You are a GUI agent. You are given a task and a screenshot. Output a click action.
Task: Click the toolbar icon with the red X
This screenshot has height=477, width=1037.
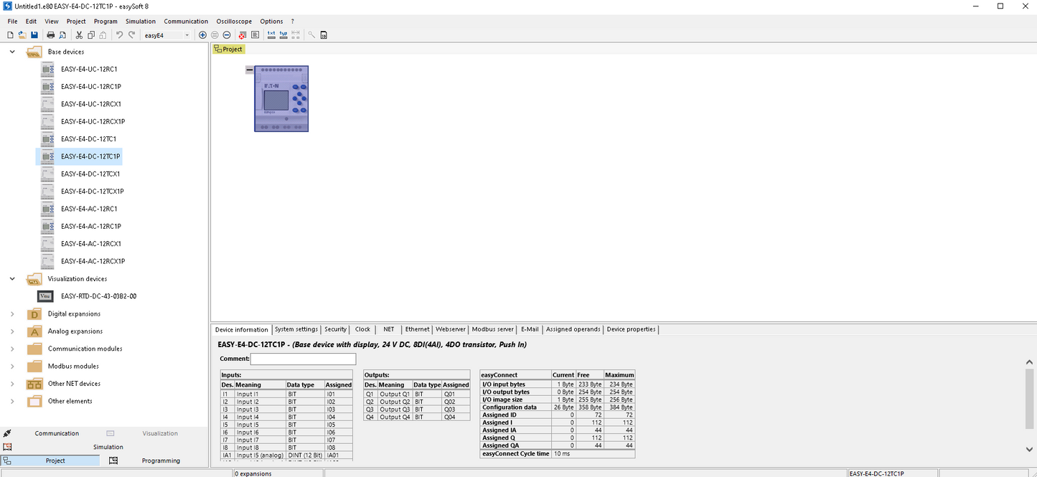pos(243,35)
